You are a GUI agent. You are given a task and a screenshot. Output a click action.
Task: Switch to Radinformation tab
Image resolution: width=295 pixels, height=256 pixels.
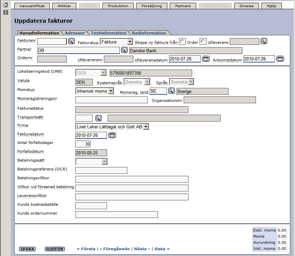149,33
